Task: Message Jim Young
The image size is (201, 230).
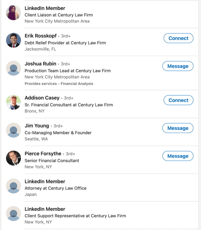Action: [178, 128]
